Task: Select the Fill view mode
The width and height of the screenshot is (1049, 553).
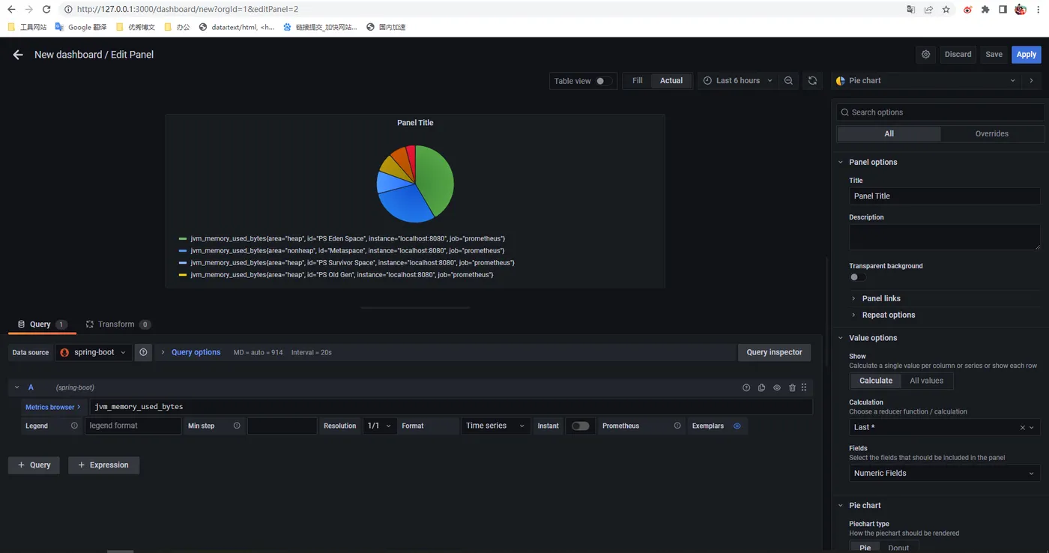Action: coord(637,81)
